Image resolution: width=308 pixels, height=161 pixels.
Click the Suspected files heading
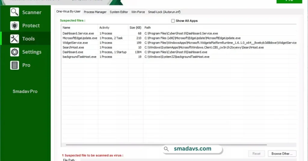(x=73, y=20)
